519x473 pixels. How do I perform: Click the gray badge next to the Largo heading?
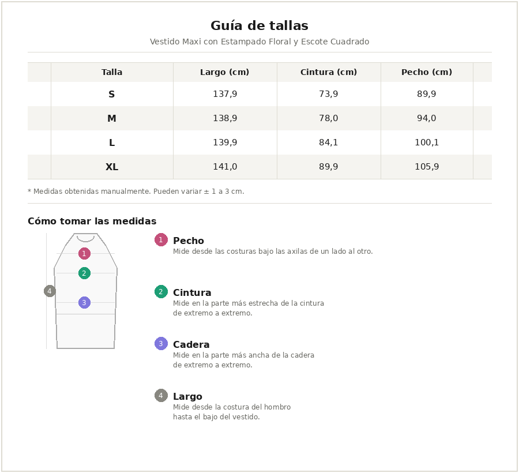(x=161, y=396)
